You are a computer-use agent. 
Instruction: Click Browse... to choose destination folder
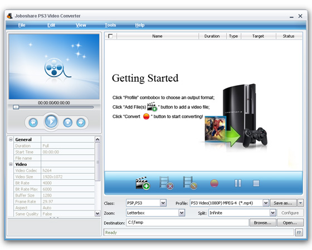pyautogui.click(x=262, y=223)
